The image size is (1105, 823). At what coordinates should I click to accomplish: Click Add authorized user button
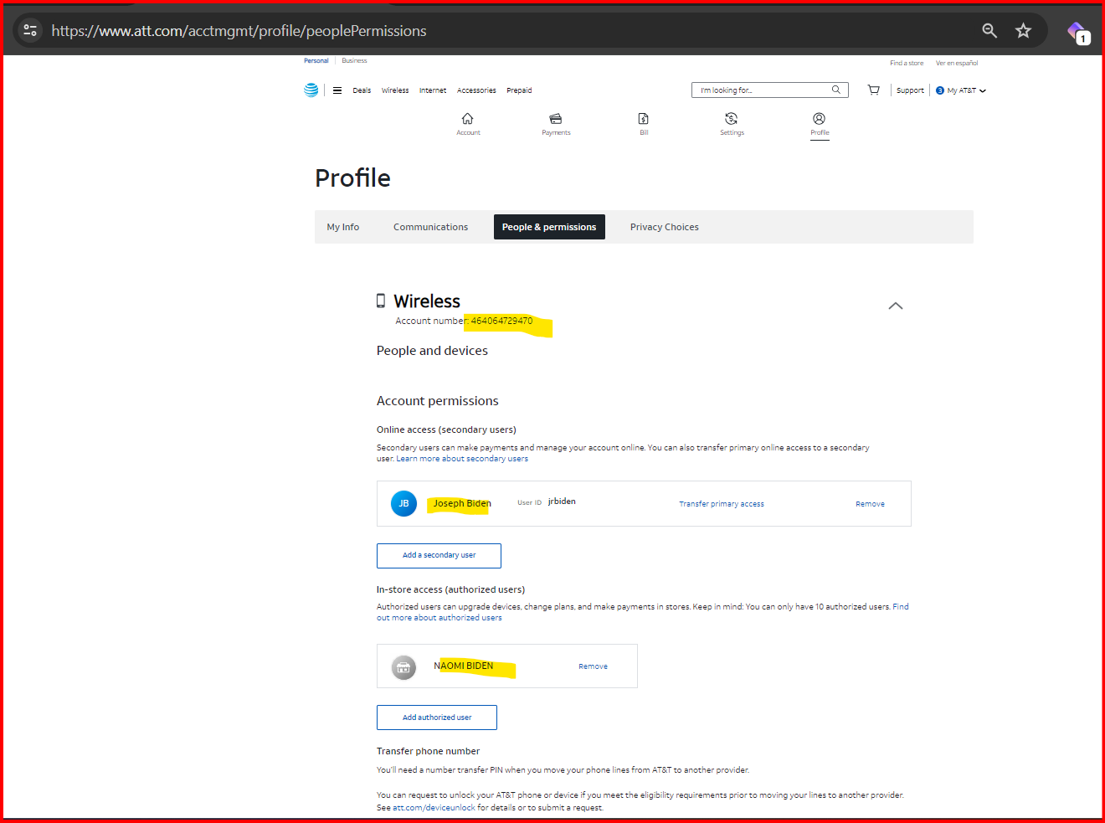pyautogui.click(x=437, y=718)
